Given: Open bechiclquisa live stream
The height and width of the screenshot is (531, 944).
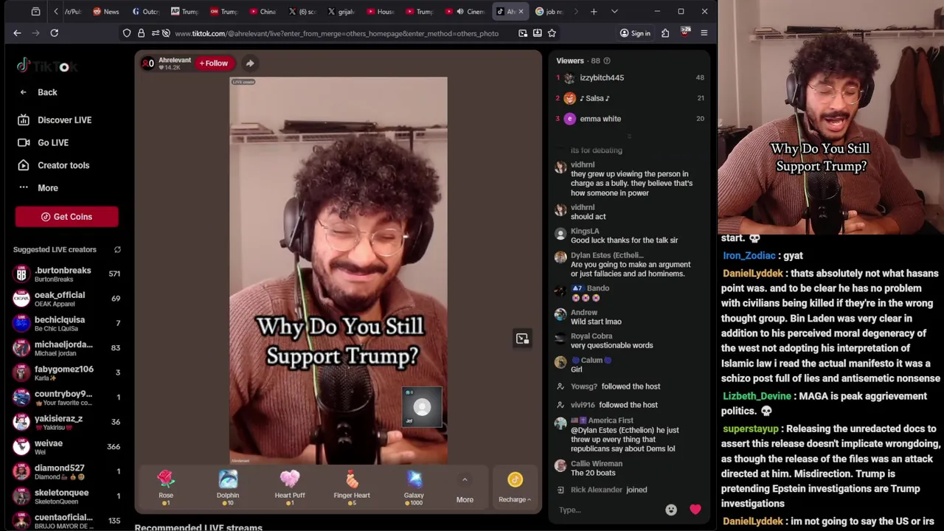Looking at the screenshot, I should (66, 324).
